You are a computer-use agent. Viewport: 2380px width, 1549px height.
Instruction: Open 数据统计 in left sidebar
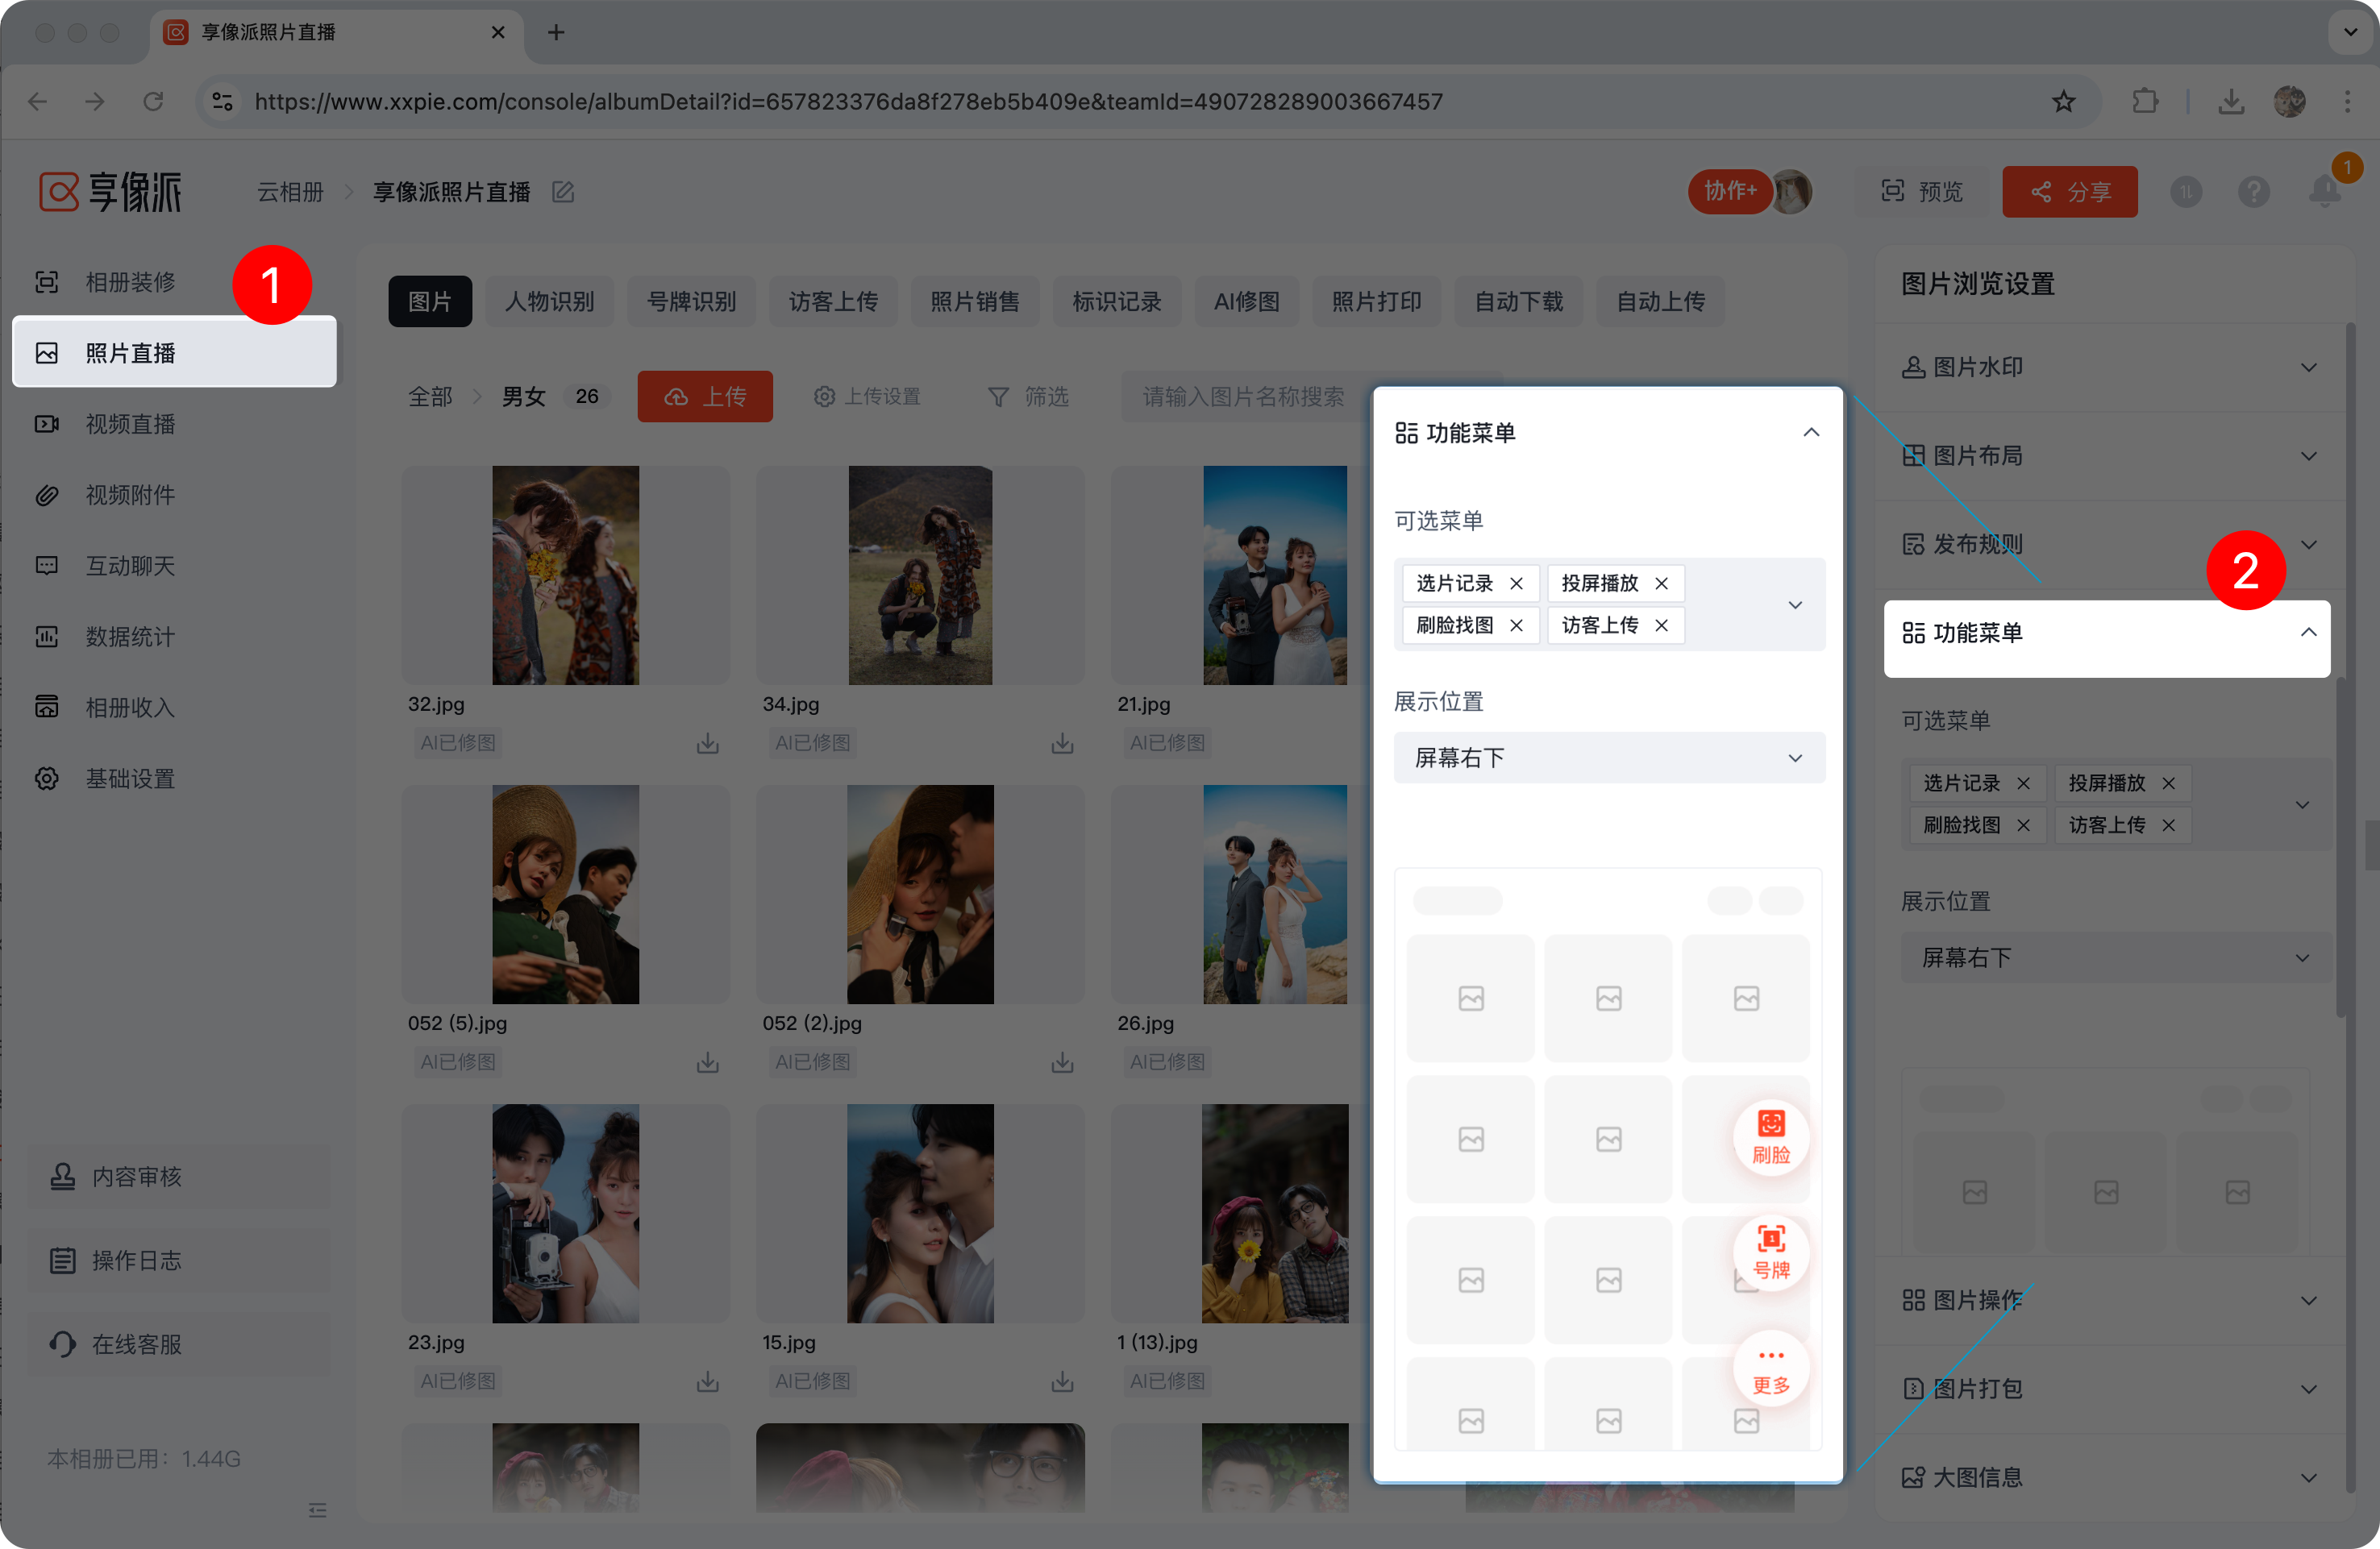[130, 637]
